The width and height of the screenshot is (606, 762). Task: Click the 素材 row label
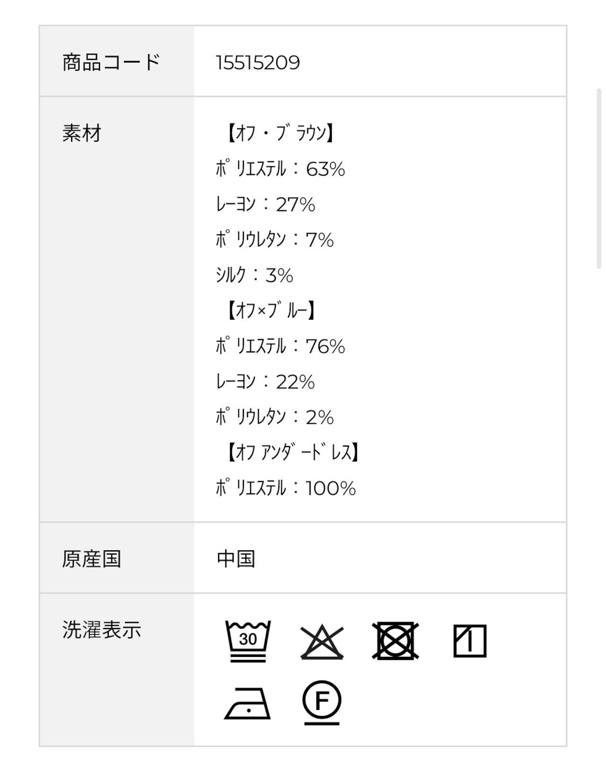coord(82,134)
